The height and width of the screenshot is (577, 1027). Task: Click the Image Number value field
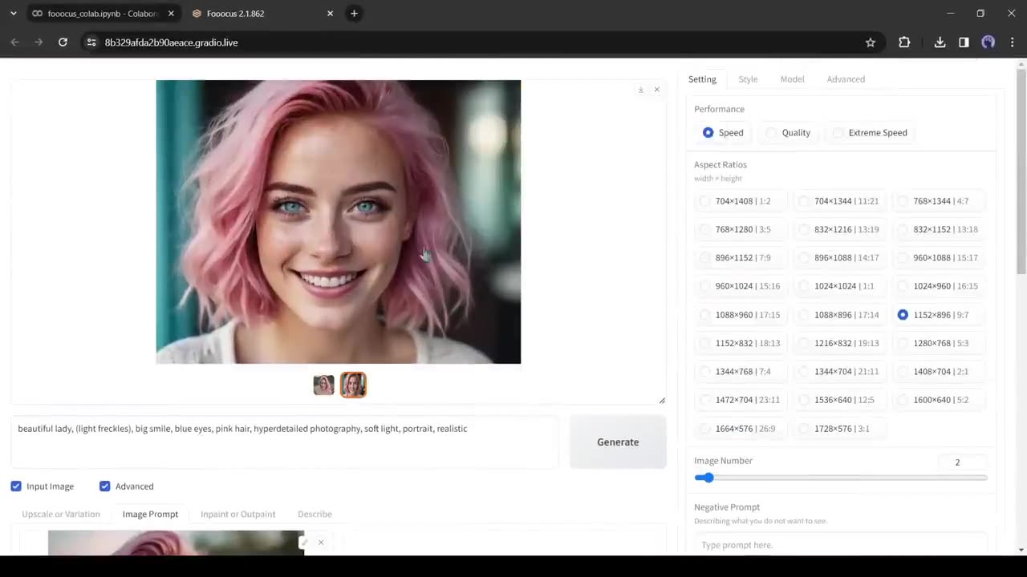click(x=962, y=462)
